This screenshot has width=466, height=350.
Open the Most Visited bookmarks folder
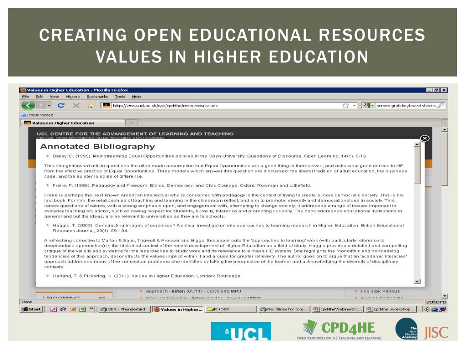[x=37, y=115]
